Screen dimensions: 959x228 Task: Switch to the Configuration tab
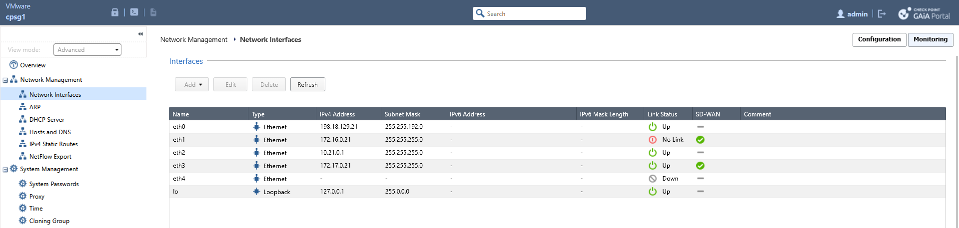tap(879, 39)
